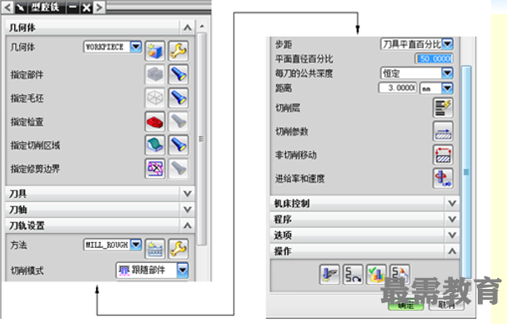Click the flashlight icon in the 指定修剪边界 row
507x324 pixels.
tap(178, 169)
